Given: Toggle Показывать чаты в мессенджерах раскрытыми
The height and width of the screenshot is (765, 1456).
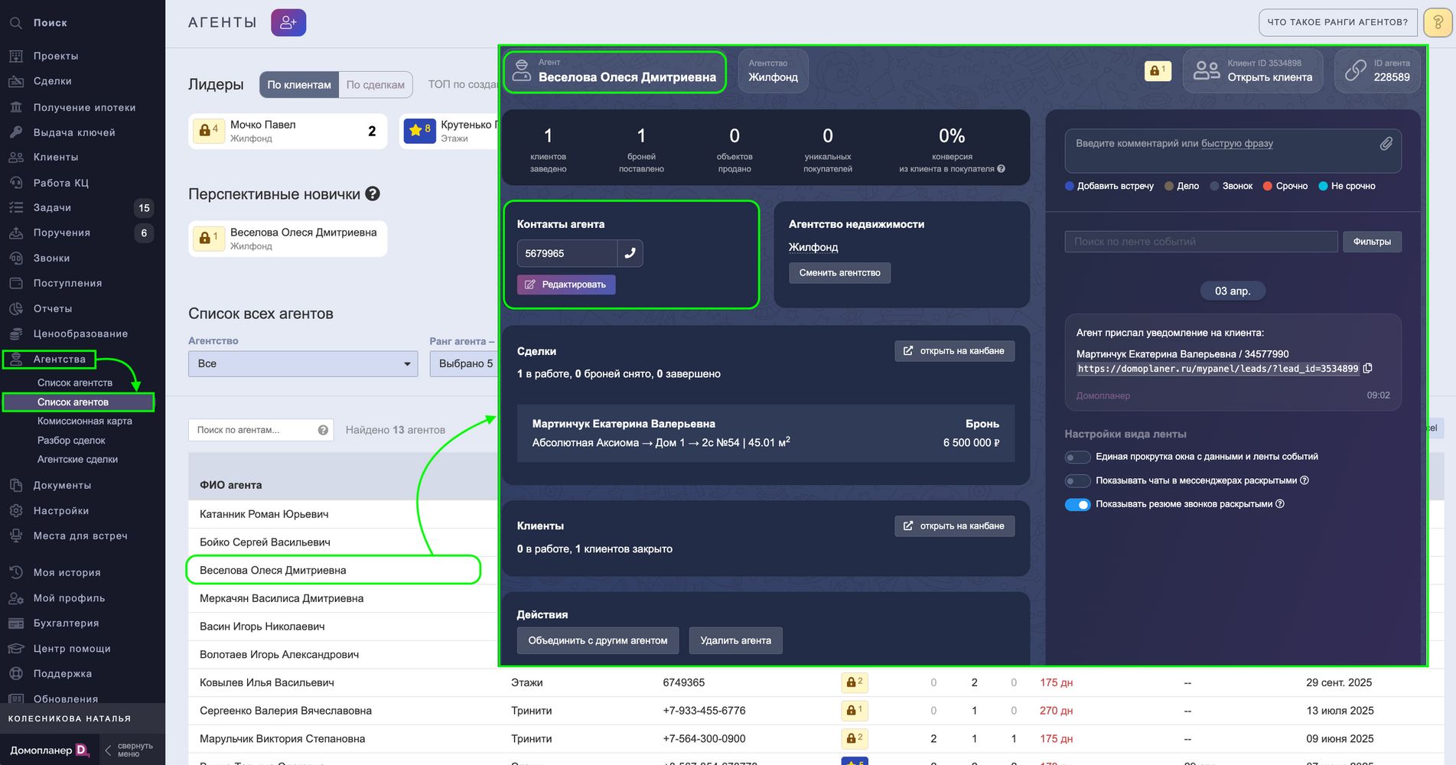Looking at the screenshot, I should (x=1077, y=480).
